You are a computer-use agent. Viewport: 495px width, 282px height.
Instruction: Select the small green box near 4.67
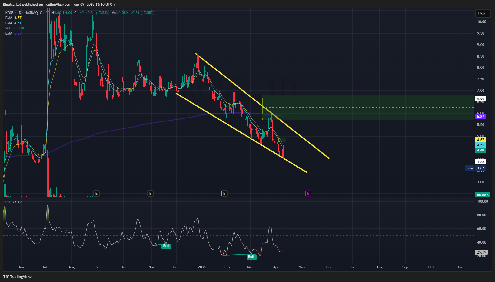click(x=282, y=140)
